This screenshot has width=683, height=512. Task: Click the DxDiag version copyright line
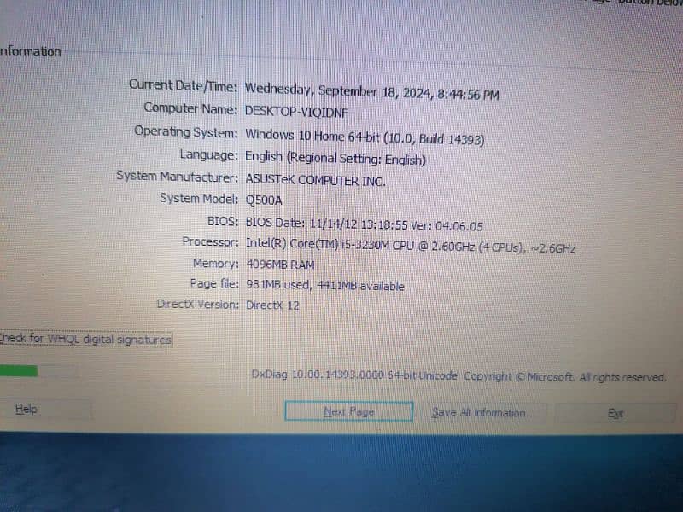tap(458, 376)
